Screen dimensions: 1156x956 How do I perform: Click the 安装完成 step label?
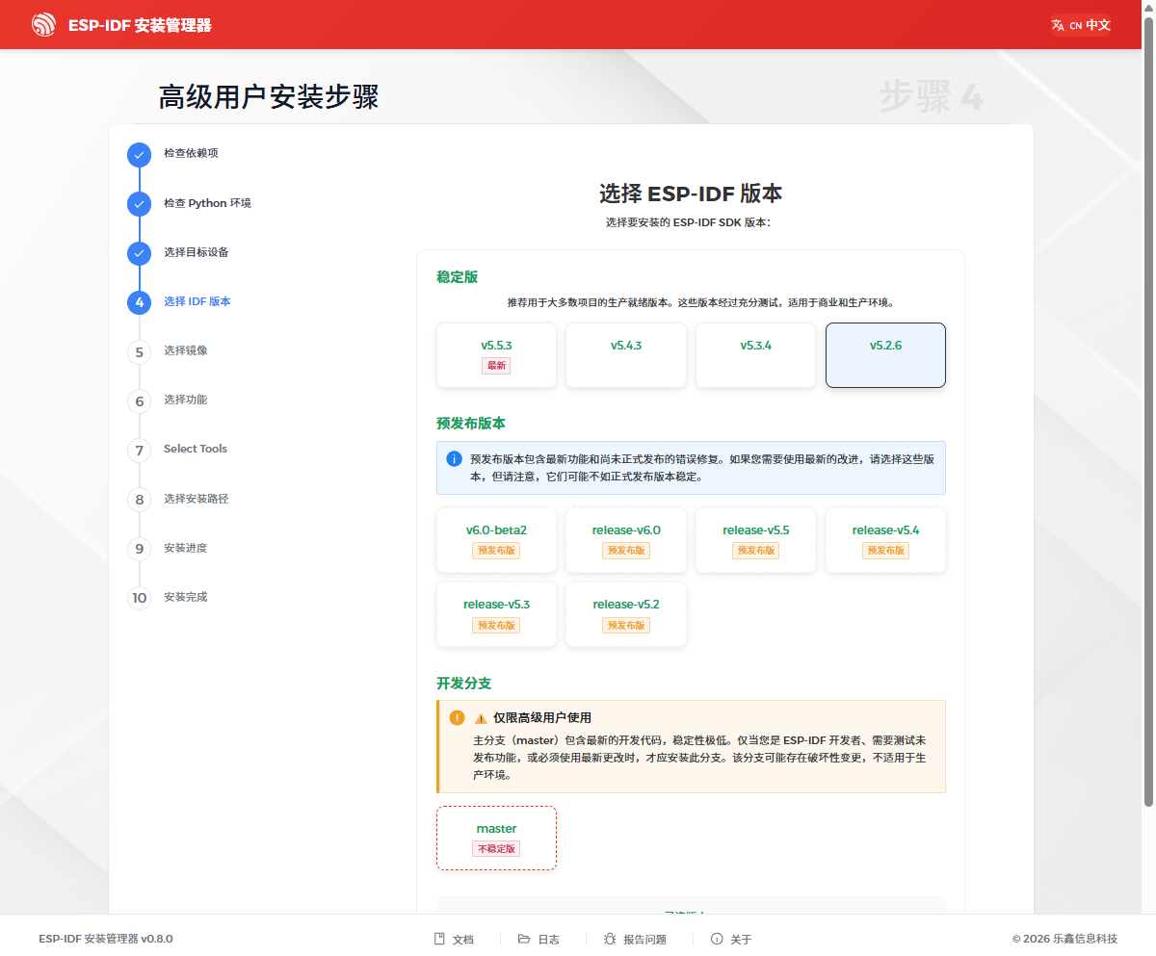[186, 597]
